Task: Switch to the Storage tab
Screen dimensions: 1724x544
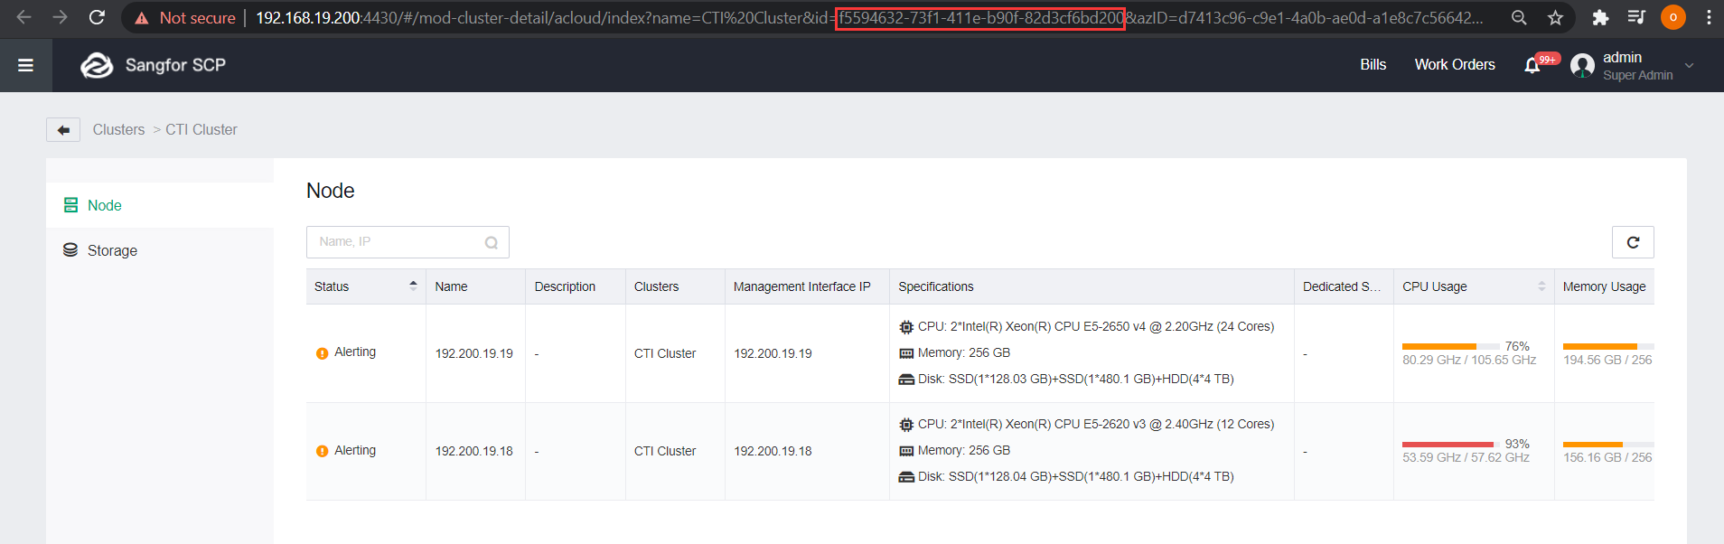Action: pos(111,251)
